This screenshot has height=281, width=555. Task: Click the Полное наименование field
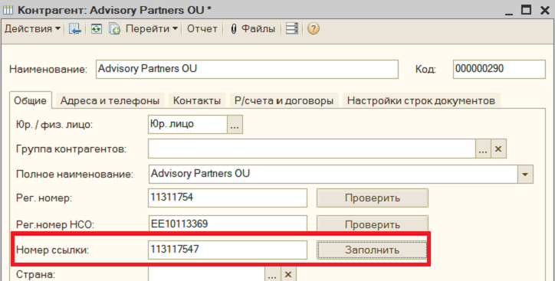click(x=333, y=175)
